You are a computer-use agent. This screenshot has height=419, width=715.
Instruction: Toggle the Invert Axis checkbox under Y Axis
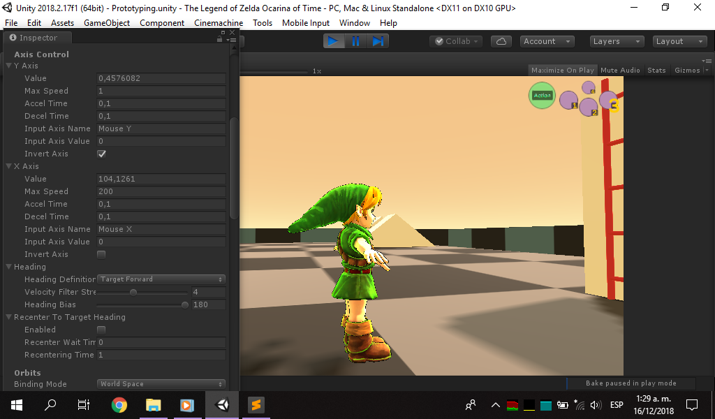coord(101,154)
